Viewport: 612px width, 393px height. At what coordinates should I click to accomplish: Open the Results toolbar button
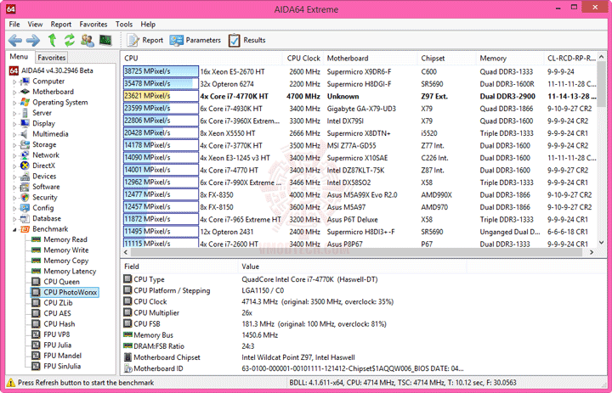point(246,40)
